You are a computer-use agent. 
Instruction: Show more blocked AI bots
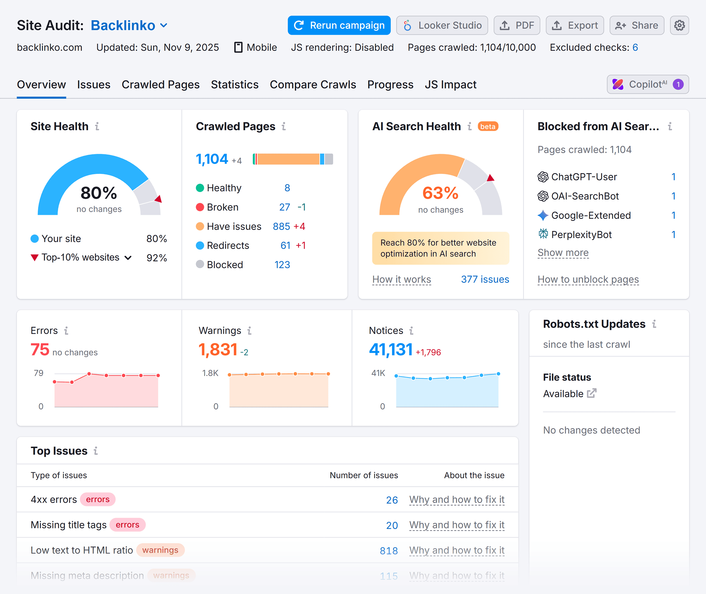[563, 252]
